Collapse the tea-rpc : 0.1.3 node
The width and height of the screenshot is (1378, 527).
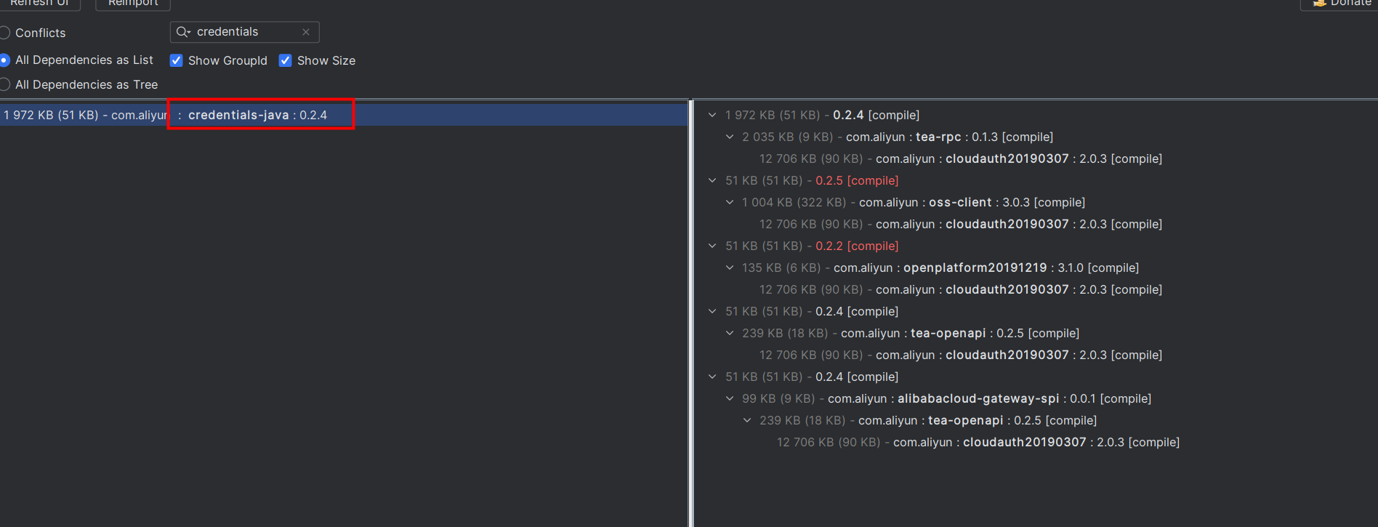[x=730, y=137]
